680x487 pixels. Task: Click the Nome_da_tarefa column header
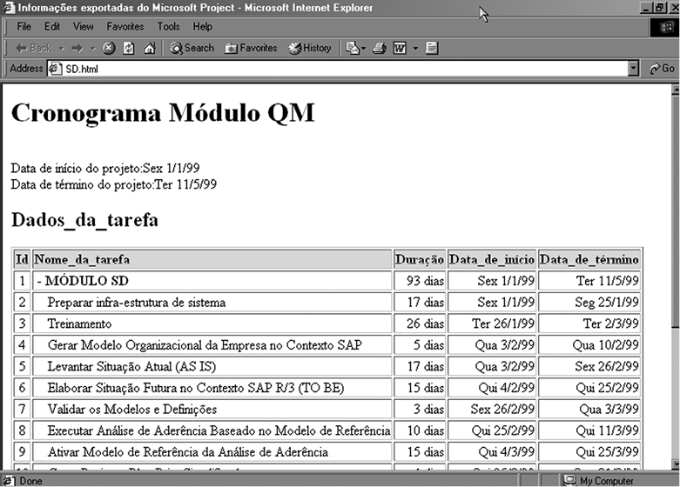tap(212, 259)
